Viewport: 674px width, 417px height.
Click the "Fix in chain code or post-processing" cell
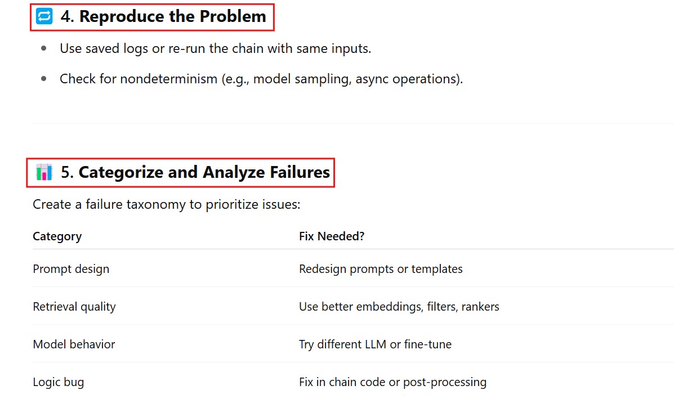[392, 382]
